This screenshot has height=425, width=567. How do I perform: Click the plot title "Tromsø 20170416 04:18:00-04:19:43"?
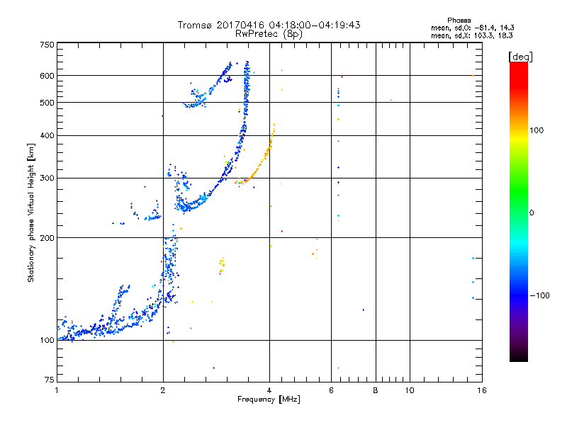point(269,25)
